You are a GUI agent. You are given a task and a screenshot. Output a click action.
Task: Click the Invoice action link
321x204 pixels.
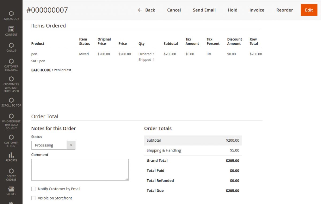tap(257, 10)
